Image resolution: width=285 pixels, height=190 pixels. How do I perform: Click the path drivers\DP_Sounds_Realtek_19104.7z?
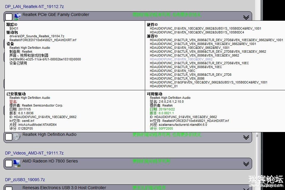(37, 36)
